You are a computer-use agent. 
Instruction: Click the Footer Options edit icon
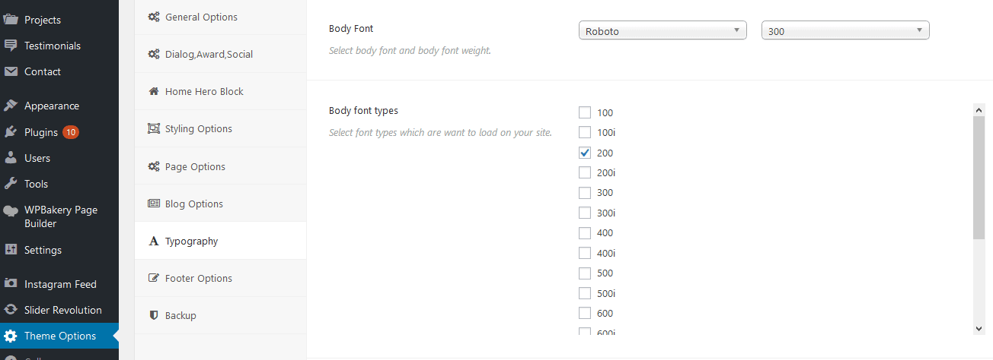(153, 278)
